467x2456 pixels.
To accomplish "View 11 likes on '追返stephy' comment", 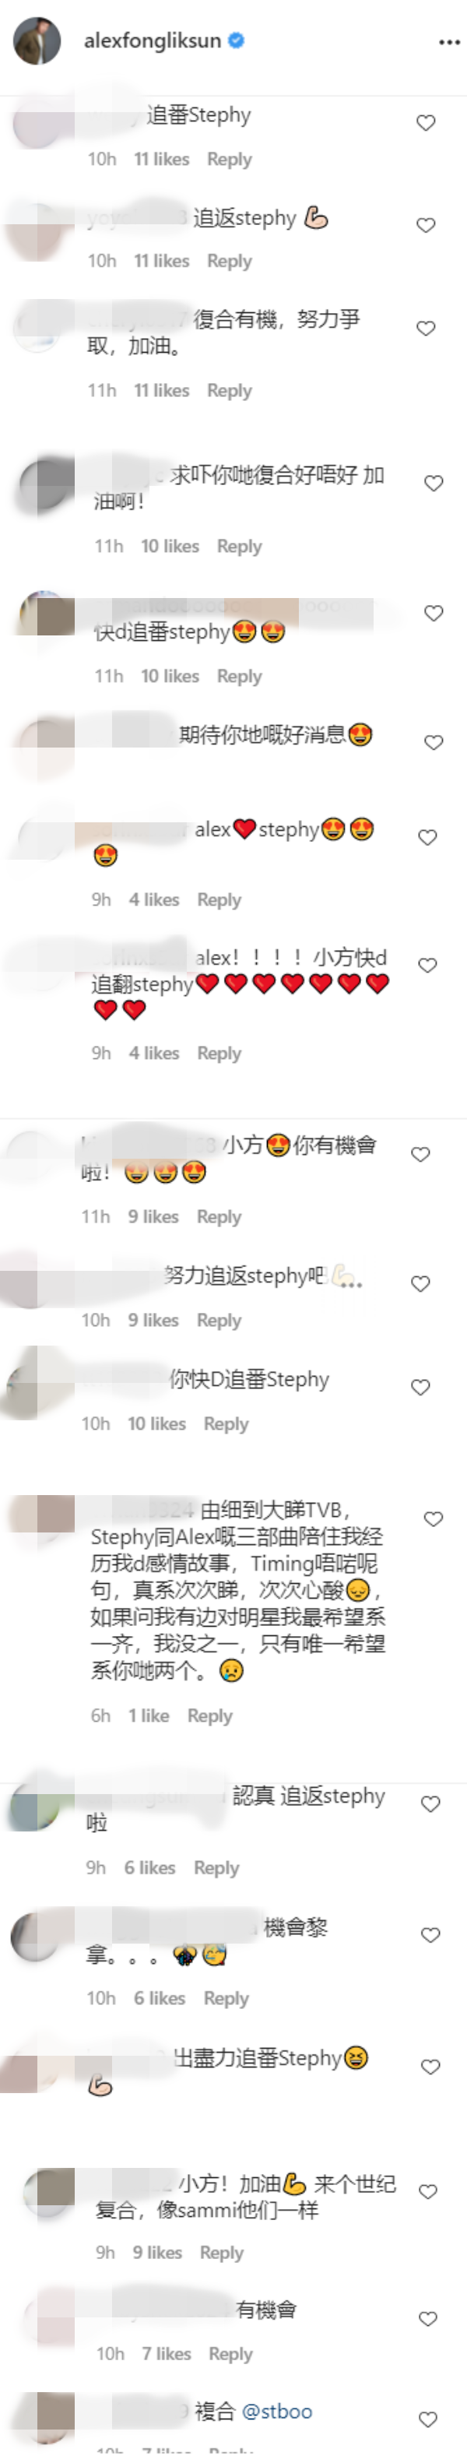I will coord(161,261).
